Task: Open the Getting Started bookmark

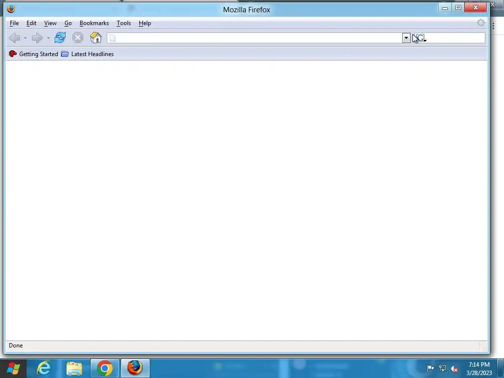Action: click(x=33, y=54)
